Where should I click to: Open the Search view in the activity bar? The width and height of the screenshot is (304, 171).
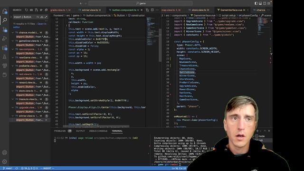(x=5, y=20)
